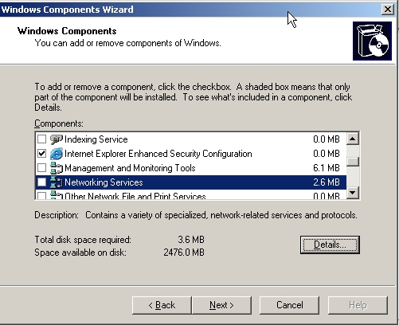Close the Windows Components Wizard window

(388, 10)
